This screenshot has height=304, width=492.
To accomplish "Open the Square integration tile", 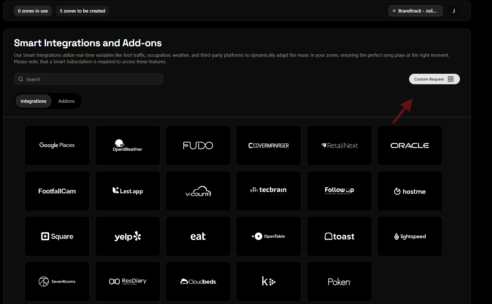I will [x=57, y=236].
